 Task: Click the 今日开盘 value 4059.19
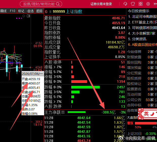[x=118, y=23]
